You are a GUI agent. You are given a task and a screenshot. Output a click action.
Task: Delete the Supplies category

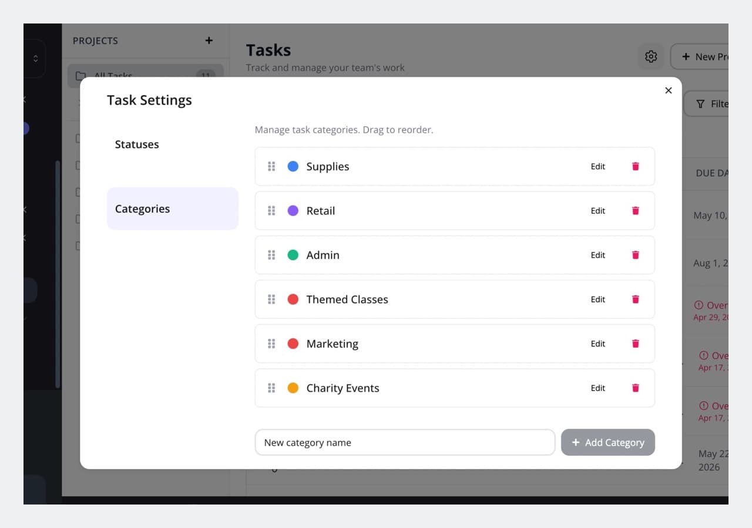click(x=635, y=166)
